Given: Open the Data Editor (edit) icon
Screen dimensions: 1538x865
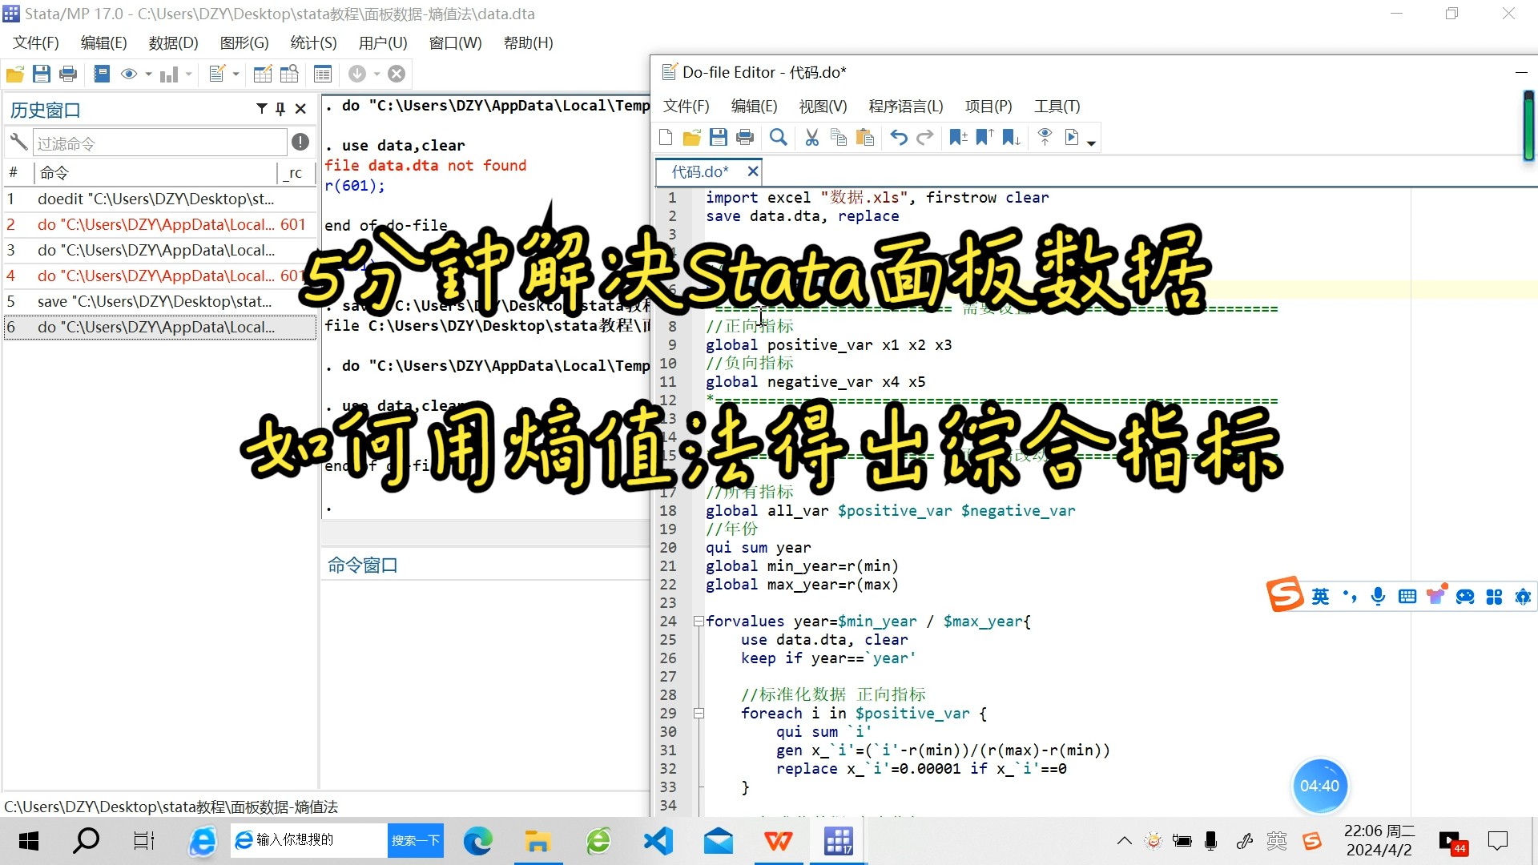Looking at the screenshot, I should coord(263,74).
